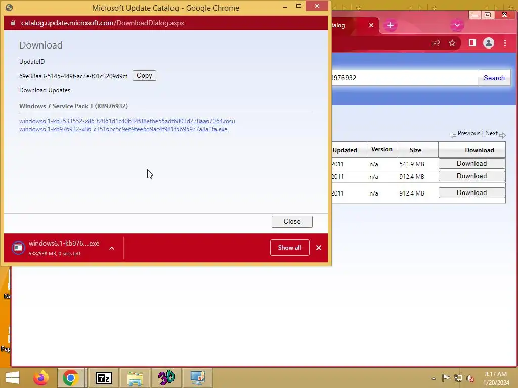Download the 541.9 MB update

click(x=471, y=163)
